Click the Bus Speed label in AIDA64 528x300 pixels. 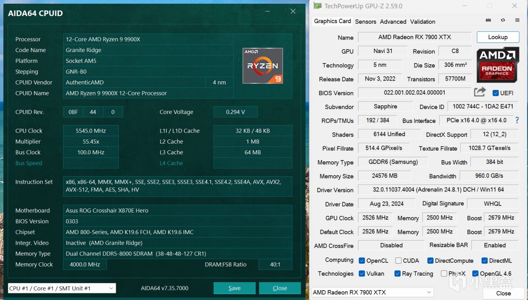pos(29,163)
